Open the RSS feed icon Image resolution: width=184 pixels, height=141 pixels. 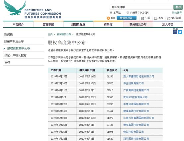click(x=108, y=18)
